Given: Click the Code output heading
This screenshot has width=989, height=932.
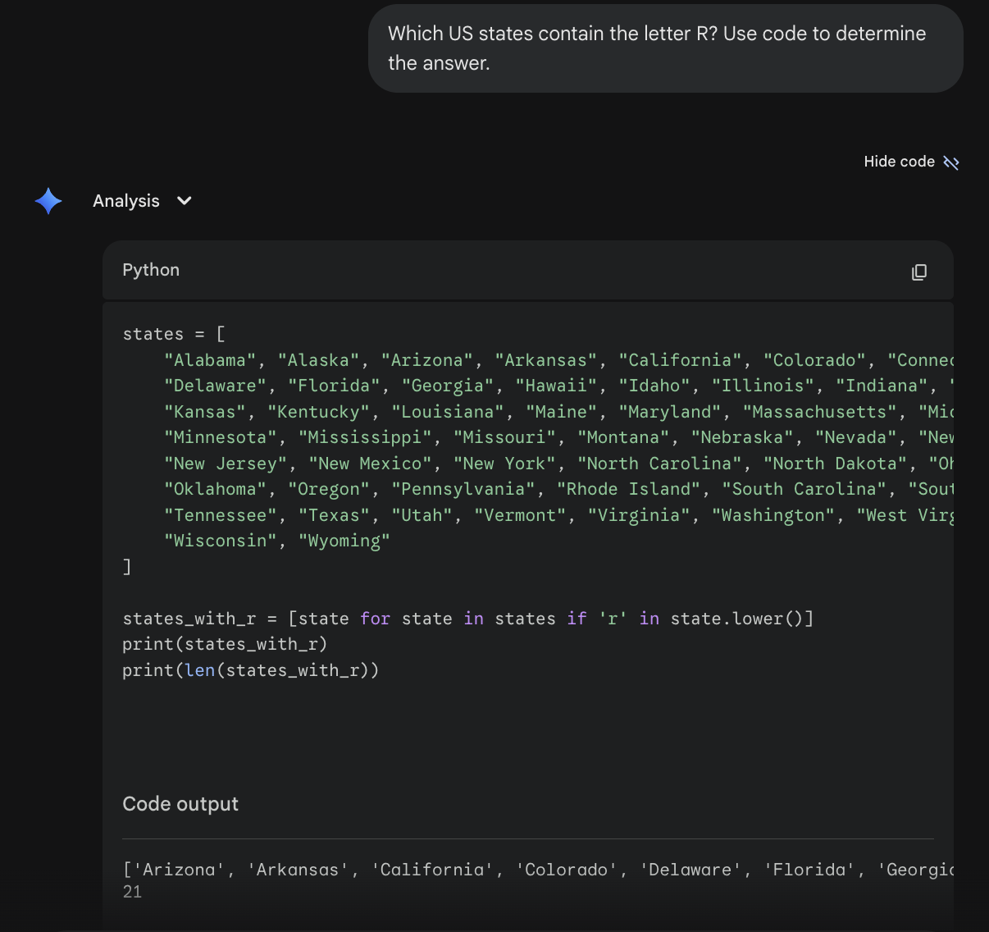Looking at the screenshot, I should tap(180, 804).
